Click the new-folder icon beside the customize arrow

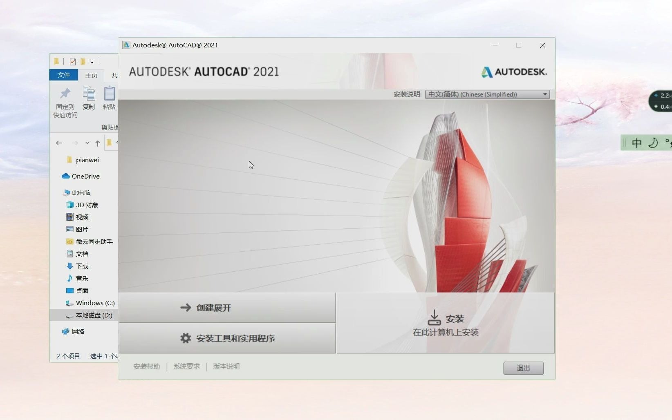(x=83, y=62)
